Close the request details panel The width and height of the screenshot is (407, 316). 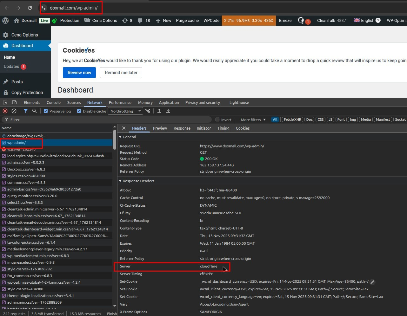click(124, 128)
